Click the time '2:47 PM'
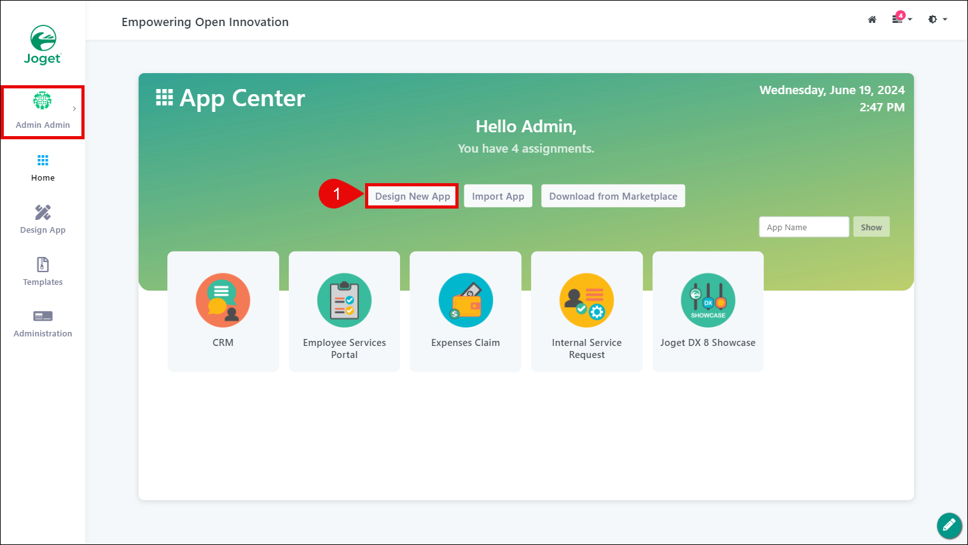 pyautogui.click(x=882, y=107)
